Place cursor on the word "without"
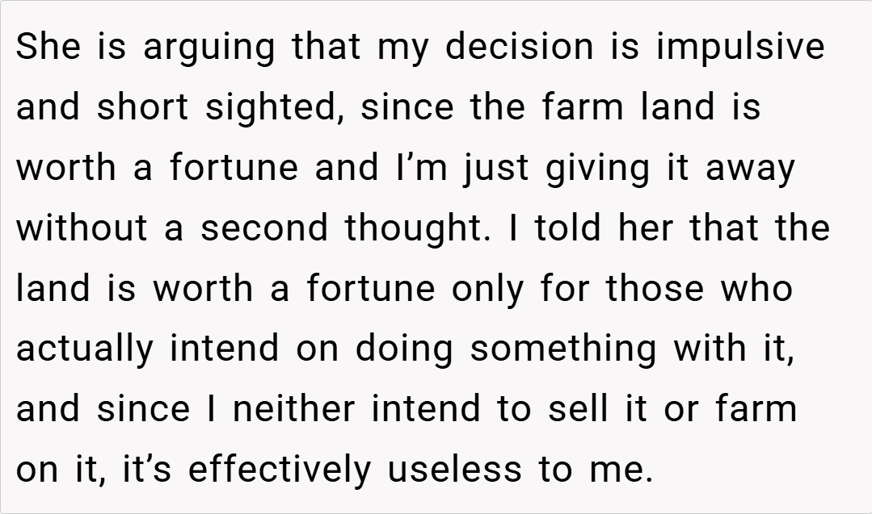Viewport: 872px width, 514px height. (83, 228)
